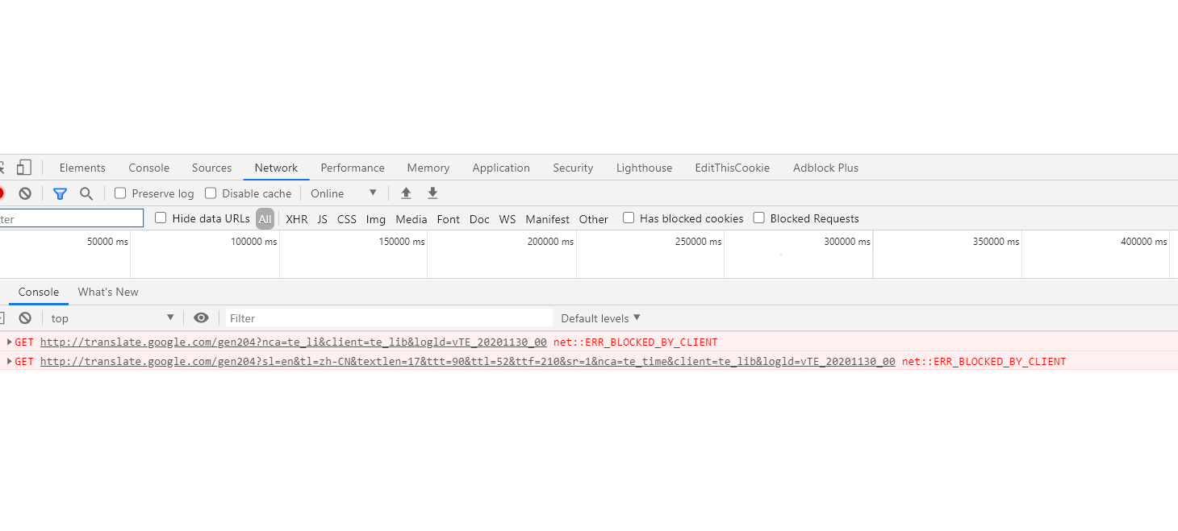Click a point on the network timeline overview
Screen dimensions: 1178x531
click(565, 256)
